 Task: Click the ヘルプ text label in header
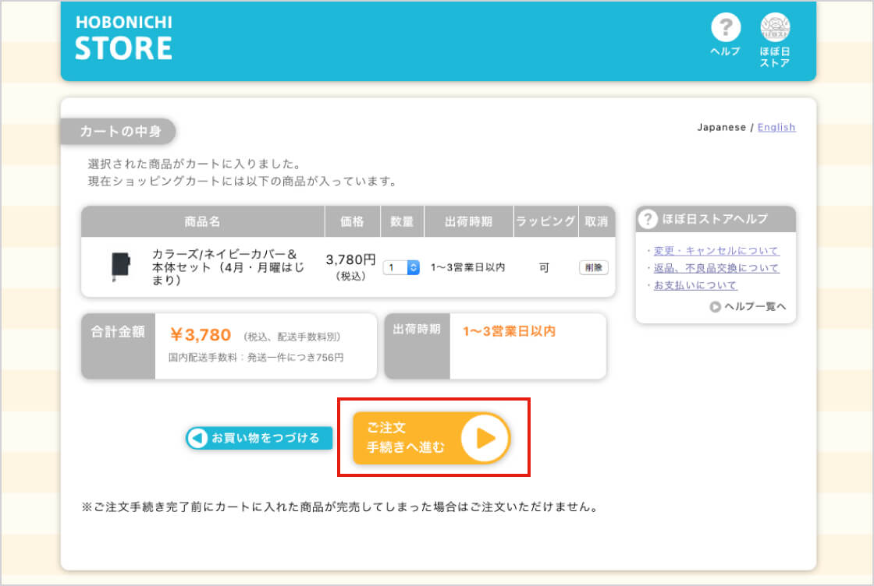coord(725,51)
